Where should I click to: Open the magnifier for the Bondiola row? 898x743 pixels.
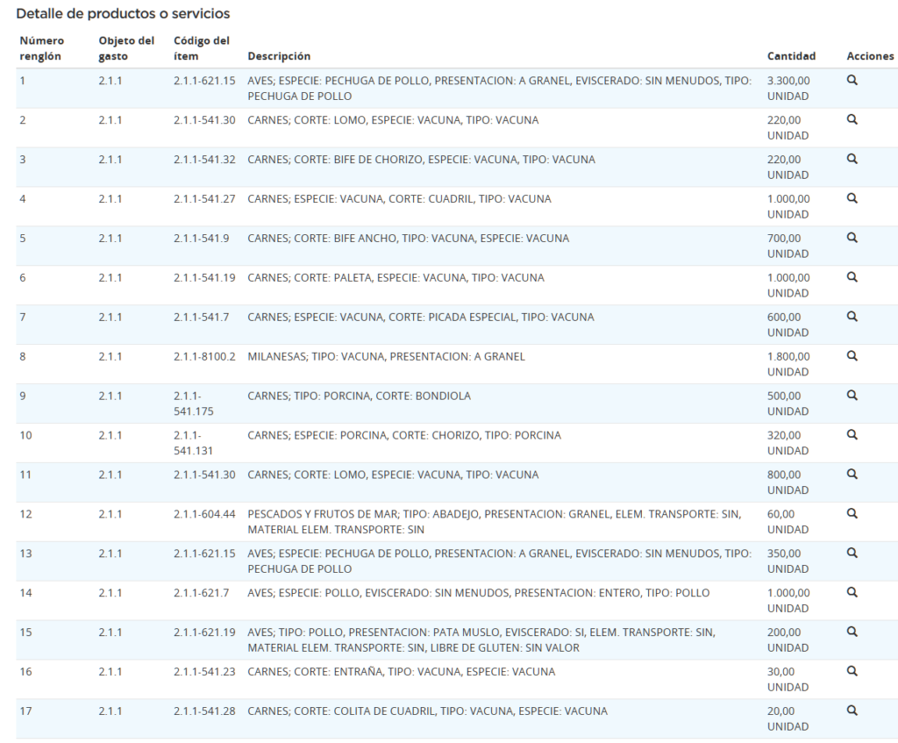coord(851,396)
